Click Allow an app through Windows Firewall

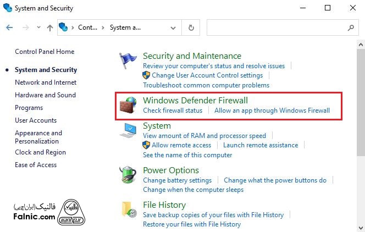[x=272, y=111]
